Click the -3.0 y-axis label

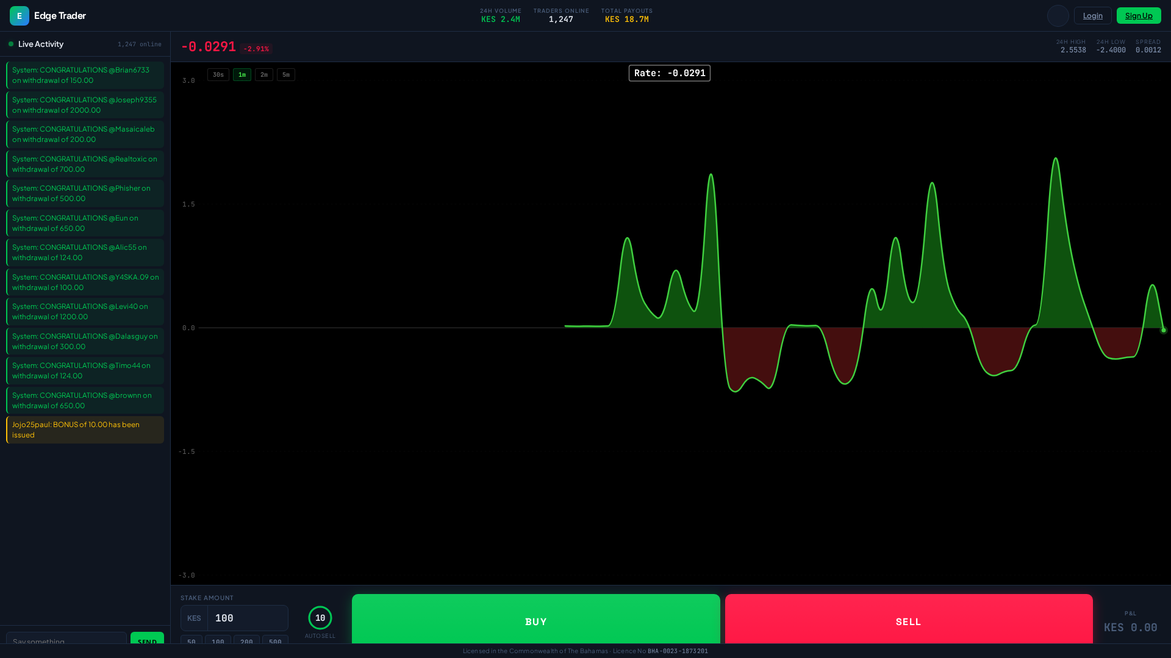tap(187, 575)
